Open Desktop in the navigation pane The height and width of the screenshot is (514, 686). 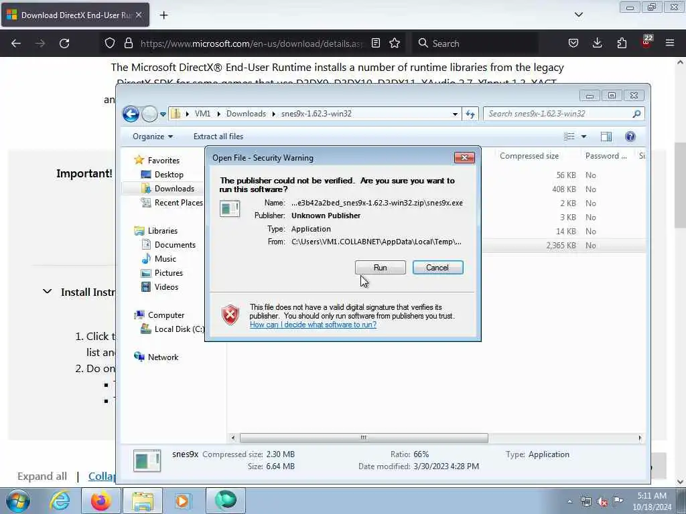pyautogui.click(x=169, y=175)
